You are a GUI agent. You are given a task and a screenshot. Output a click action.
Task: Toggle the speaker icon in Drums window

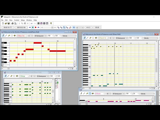click(93, 93)
